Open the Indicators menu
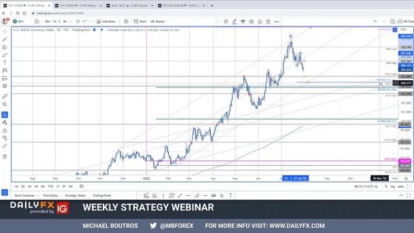The width and height of the screenshot is (414, 233). pos(106,21)
